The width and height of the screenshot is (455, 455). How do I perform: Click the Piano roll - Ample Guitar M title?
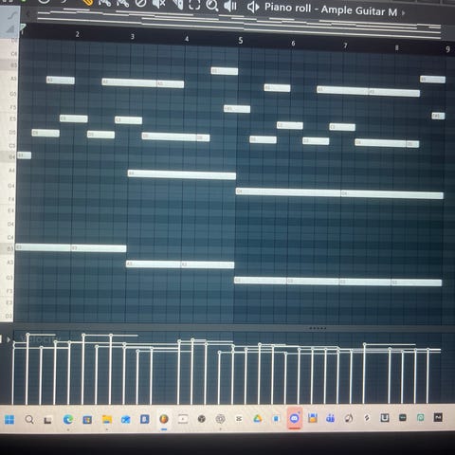point(331,9)
